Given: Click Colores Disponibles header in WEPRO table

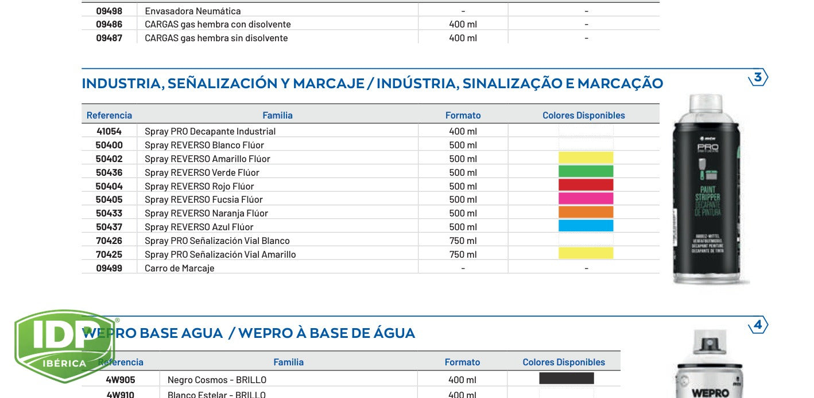Looking at the screenshot, I should [x=563, y=362].
